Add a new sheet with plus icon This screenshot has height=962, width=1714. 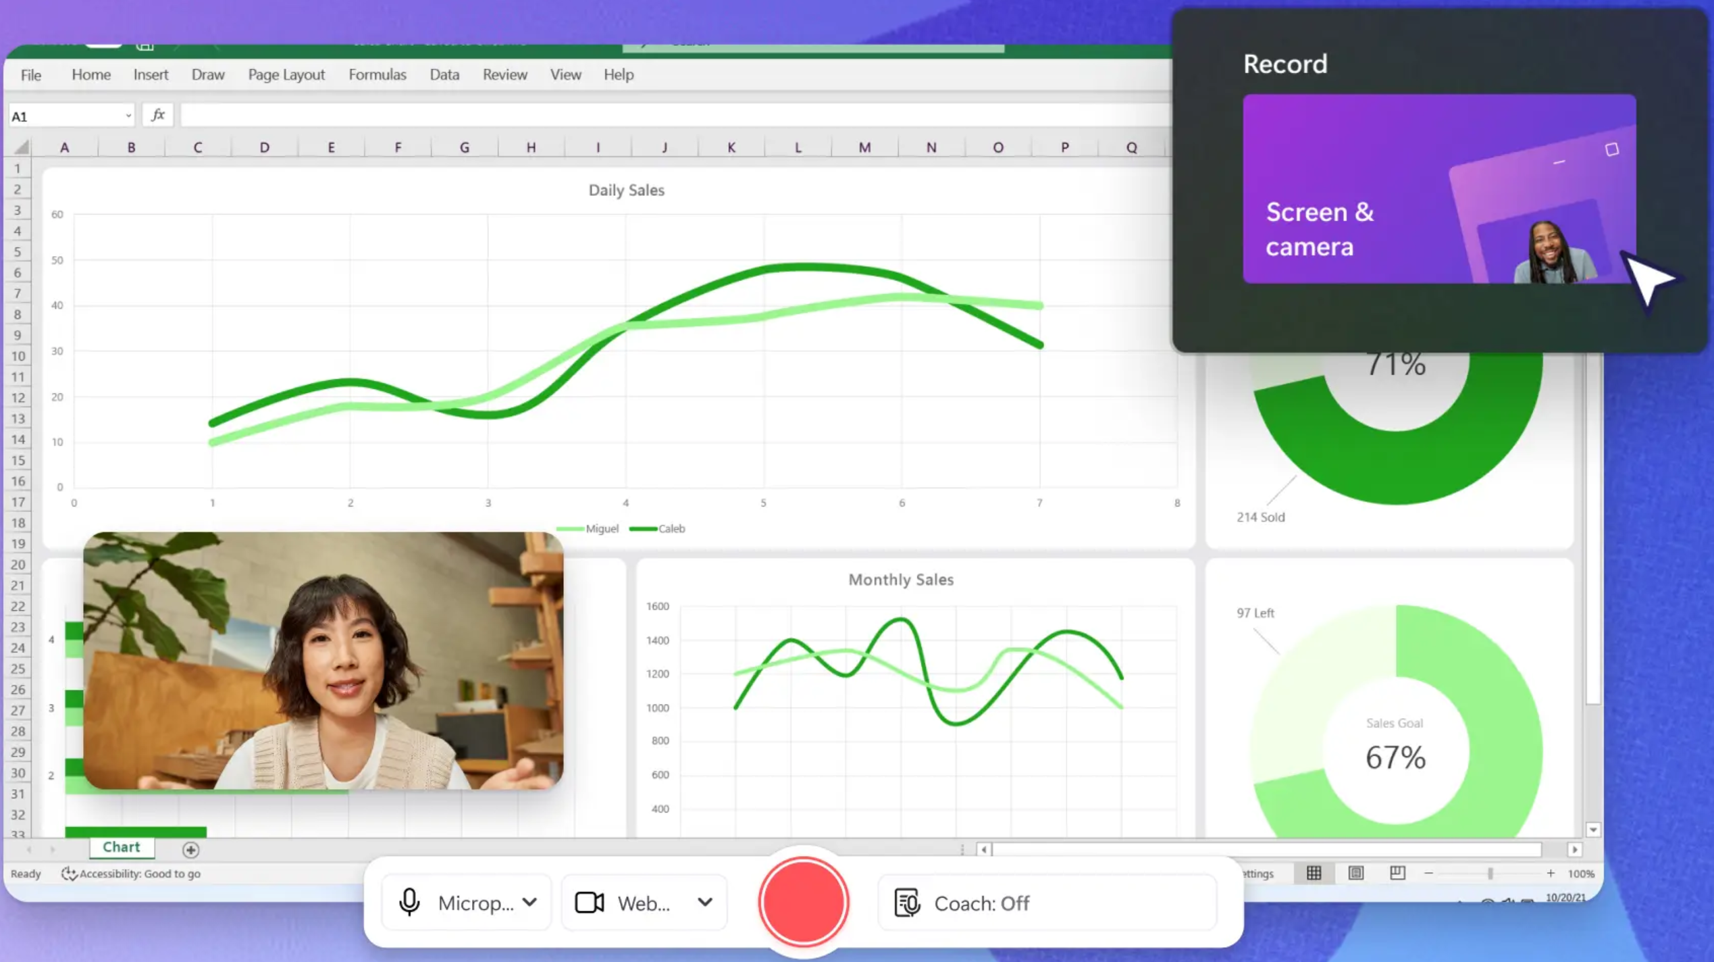point(190,850)
